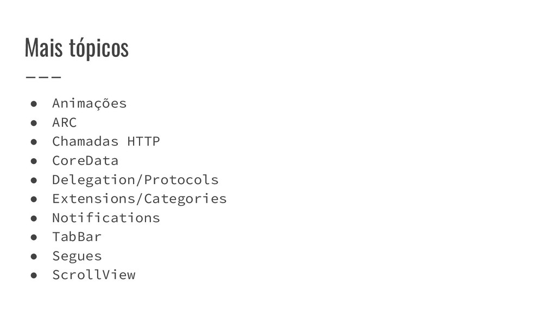
Task: Click the 'Delegation/Protocols' line
Action: pyautogui.click(x=135, y=180)
